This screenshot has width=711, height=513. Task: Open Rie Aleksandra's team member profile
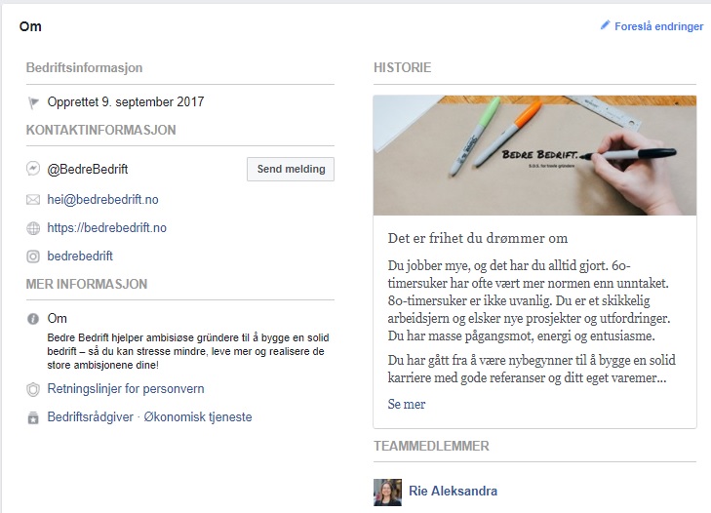tap(453, 491)
